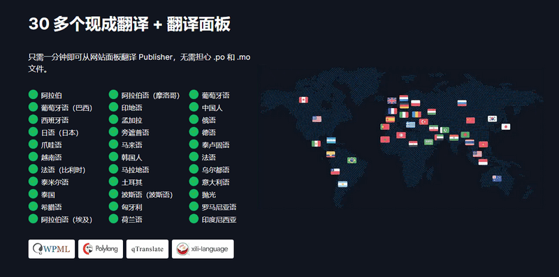Select the South Korea flag
This screenshot has height=277, width=559.
pos(493,119)
